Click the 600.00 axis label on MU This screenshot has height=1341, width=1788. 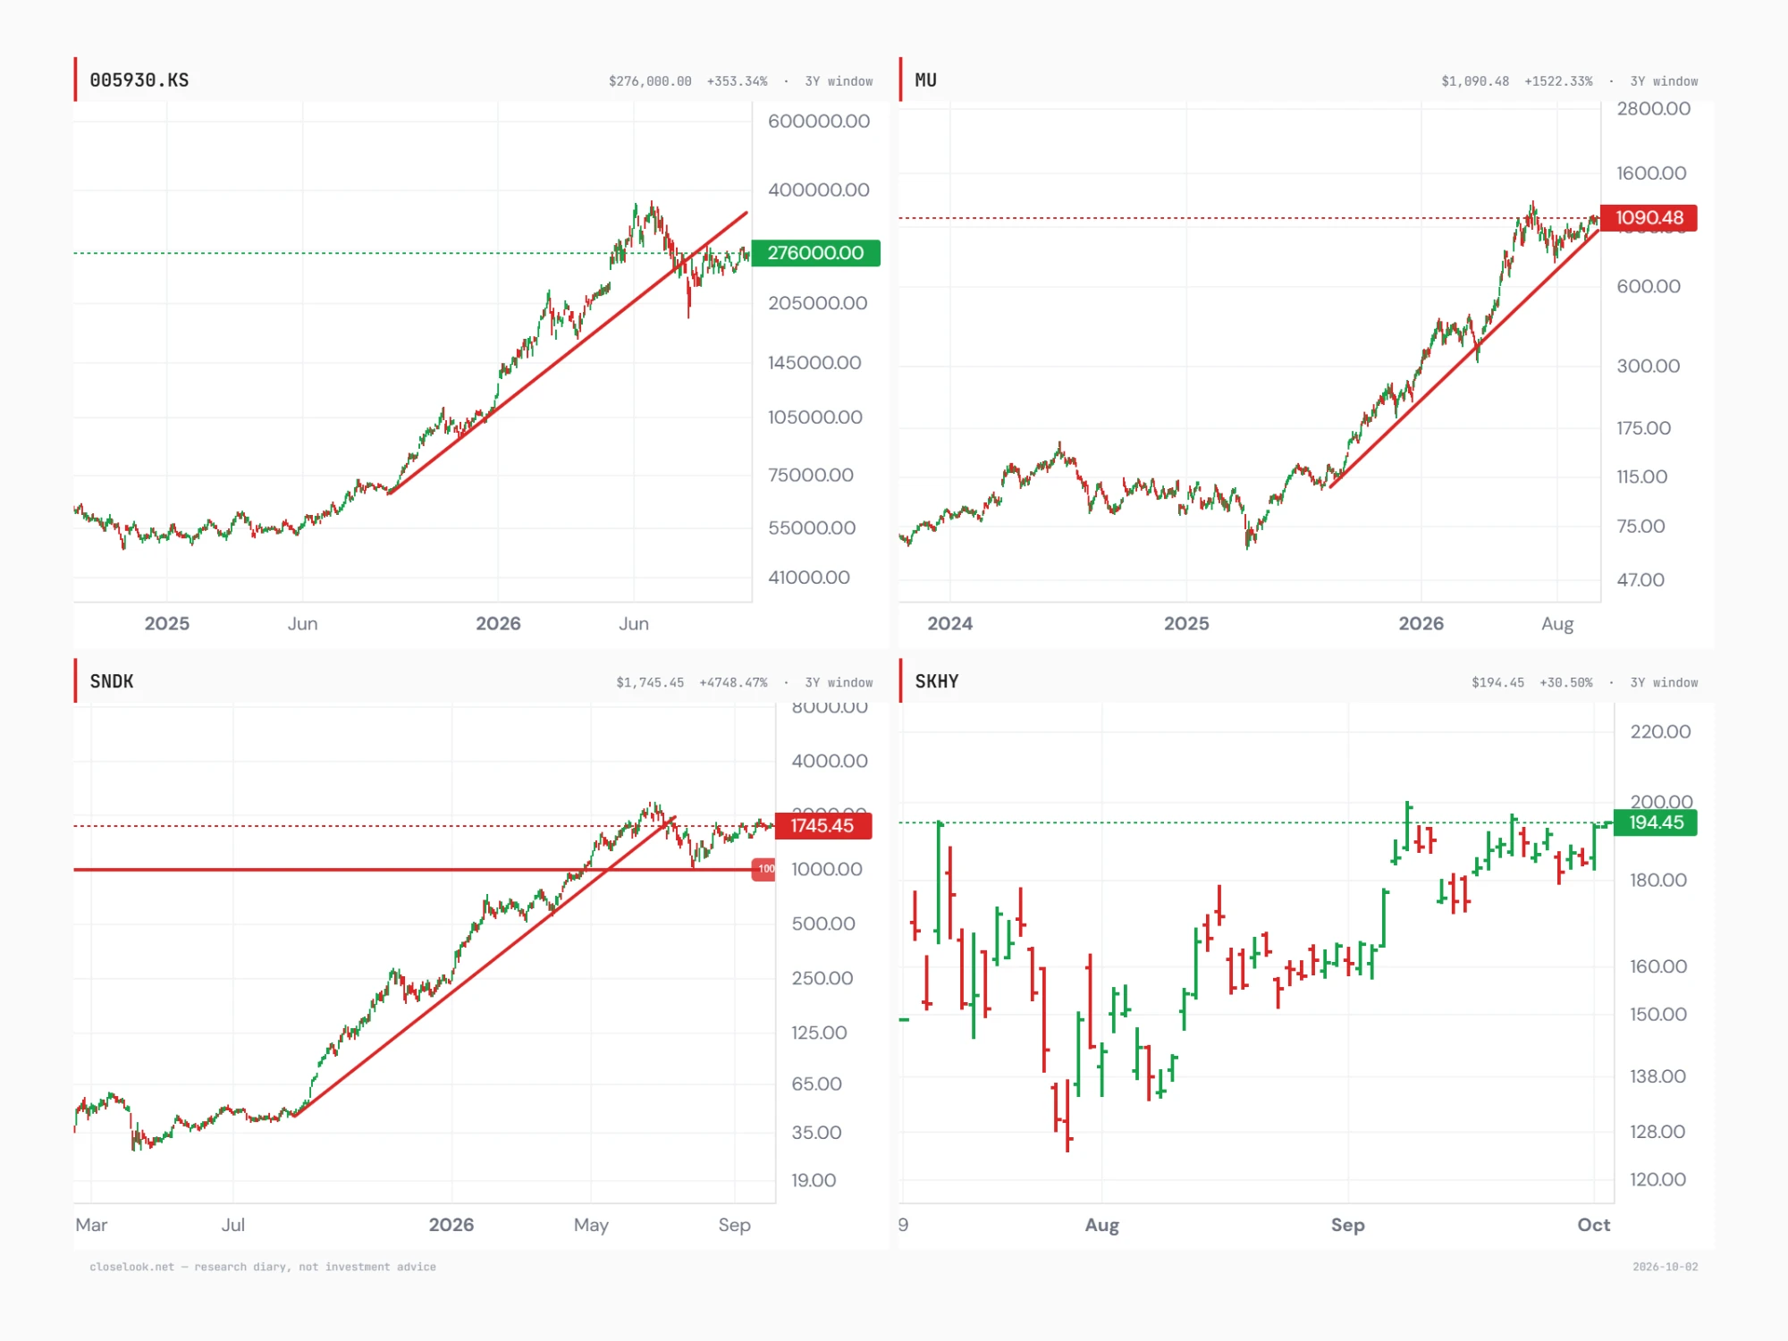click(1649, 287)
